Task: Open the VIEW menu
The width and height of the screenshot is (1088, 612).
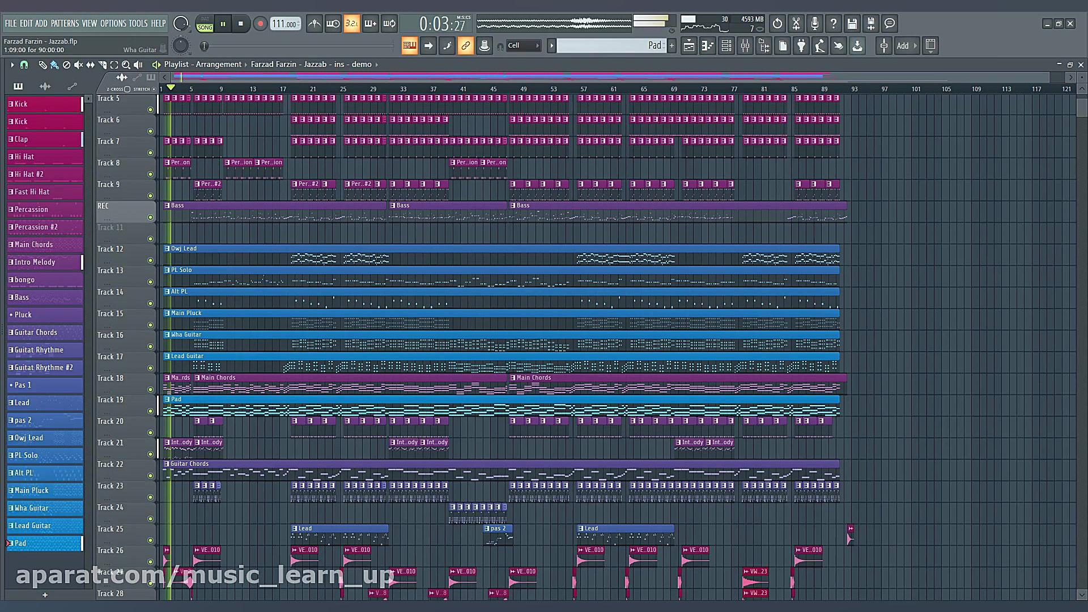Action: [x=90, y=23]
